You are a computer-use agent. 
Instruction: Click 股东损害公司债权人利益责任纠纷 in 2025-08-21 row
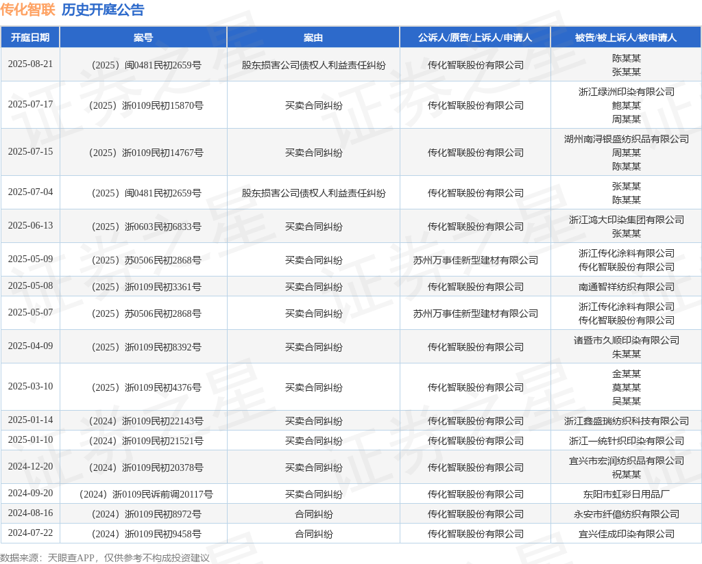pyautogui.click(x=313, y=65)
